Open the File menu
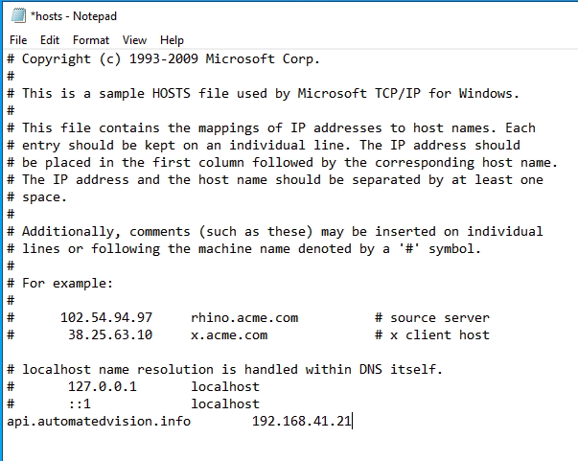The image size is (578, 461). pos(18,40)
